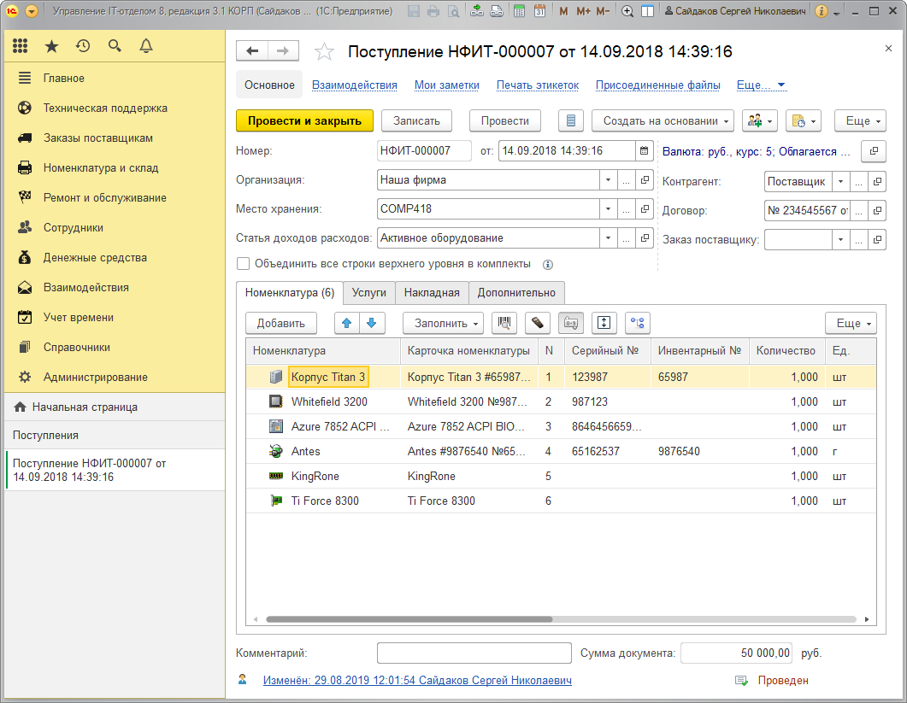
Task: Expand Статья доходов расходов dropdown
Action: pos(608,237)
